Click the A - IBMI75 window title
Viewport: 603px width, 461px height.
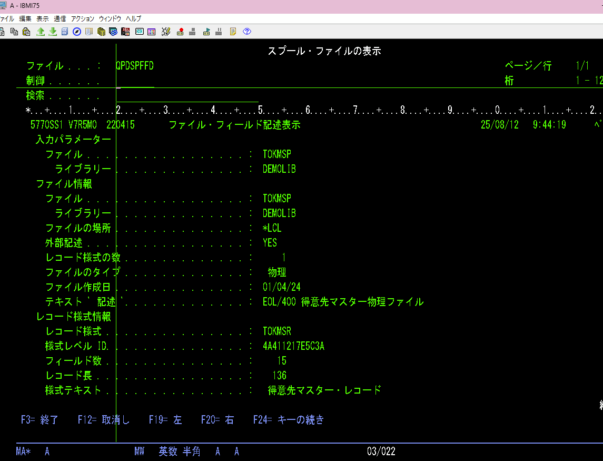pyautogui.click(x=25, y=5)
